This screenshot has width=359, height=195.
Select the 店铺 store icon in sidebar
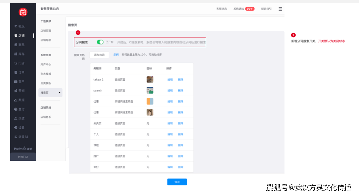[16, 36]
